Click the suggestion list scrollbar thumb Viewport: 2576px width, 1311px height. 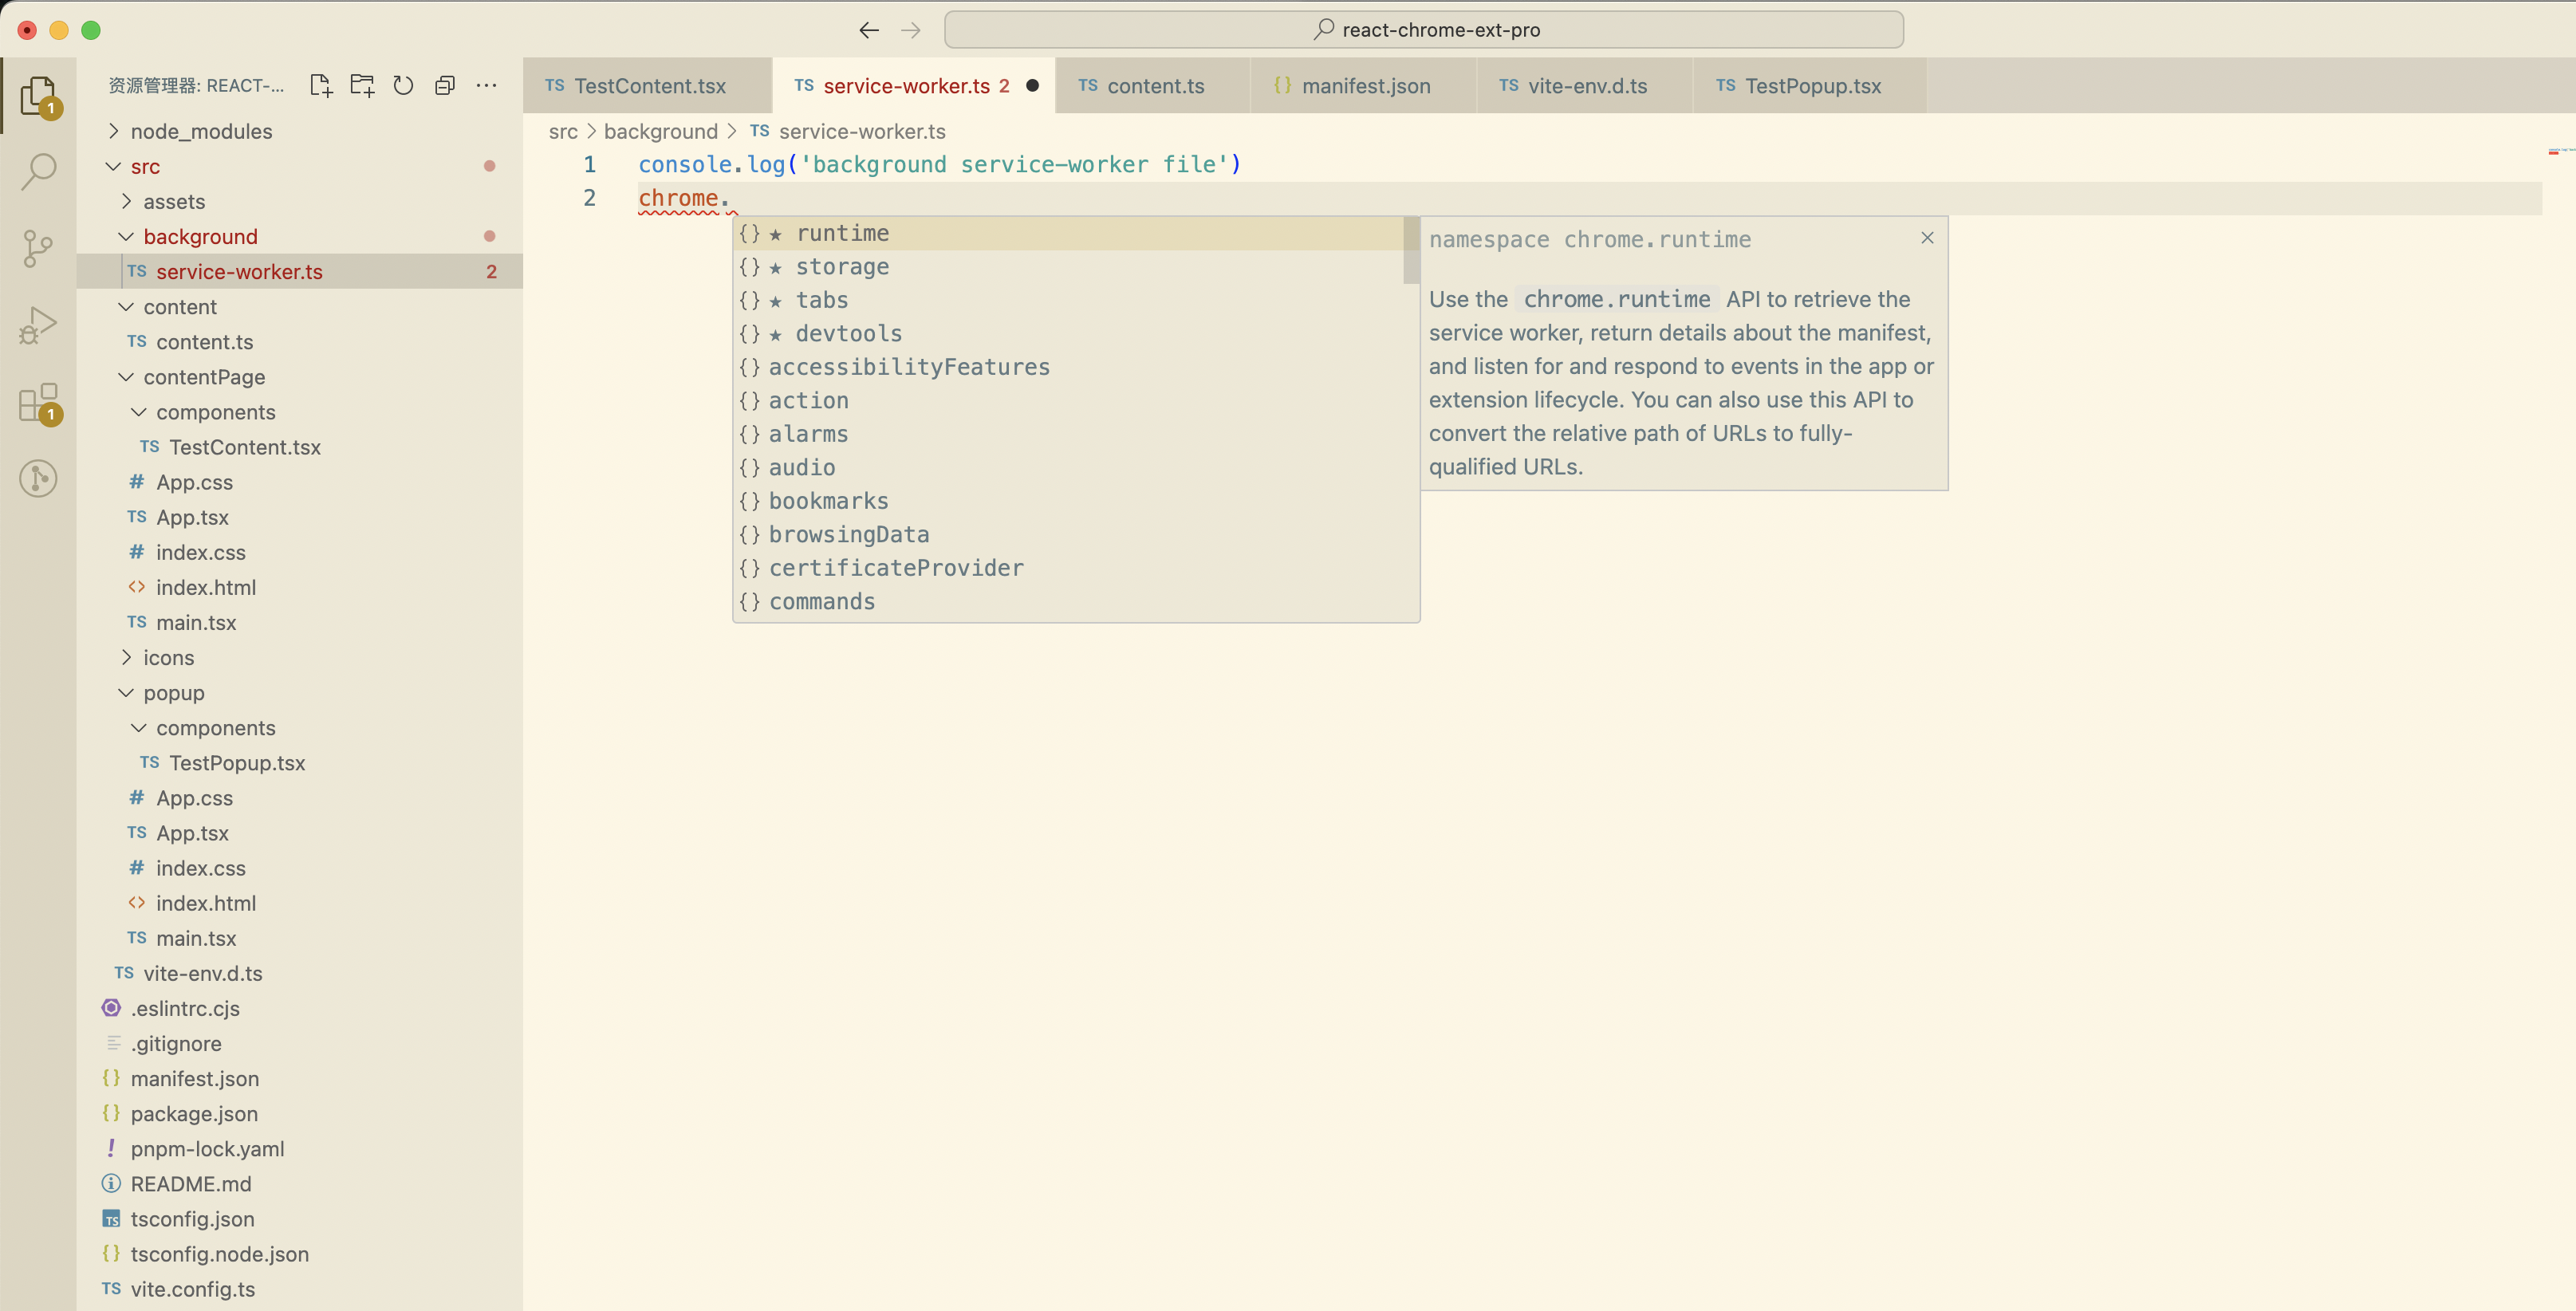[1410, 250]
